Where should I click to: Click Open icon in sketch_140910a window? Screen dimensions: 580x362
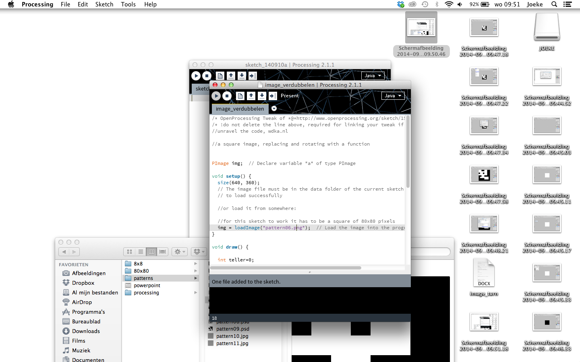[231, 76]
